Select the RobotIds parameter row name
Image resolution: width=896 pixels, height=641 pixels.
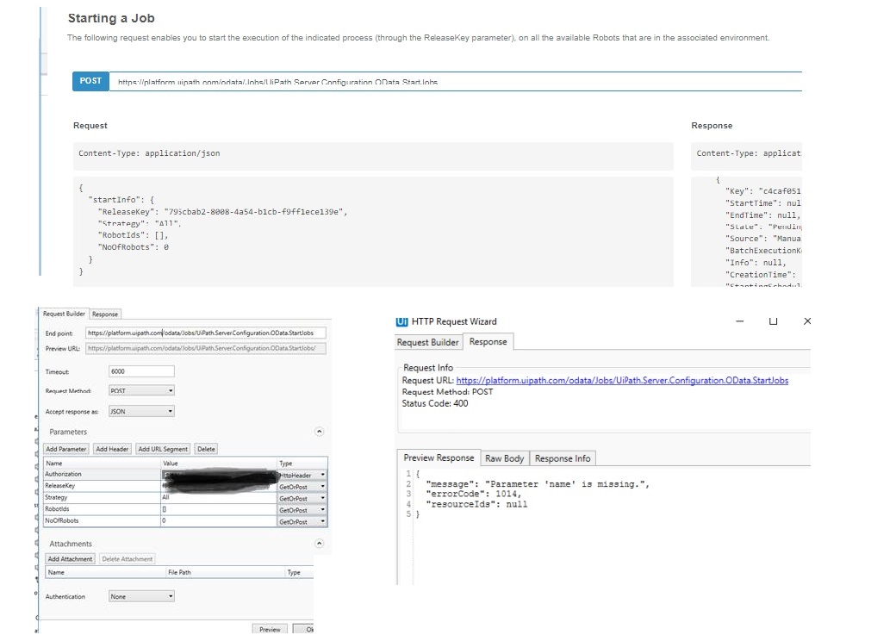coord(57,509)
